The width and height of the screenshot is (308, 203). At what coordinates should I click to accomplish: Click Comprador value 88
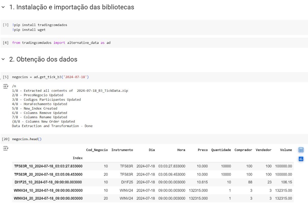(250, 182)
